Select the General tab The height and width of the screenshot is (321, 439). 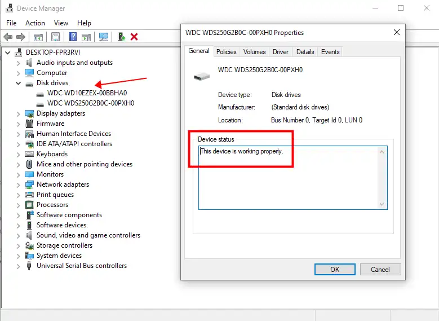pyautogui.click(x=199, y=51)
